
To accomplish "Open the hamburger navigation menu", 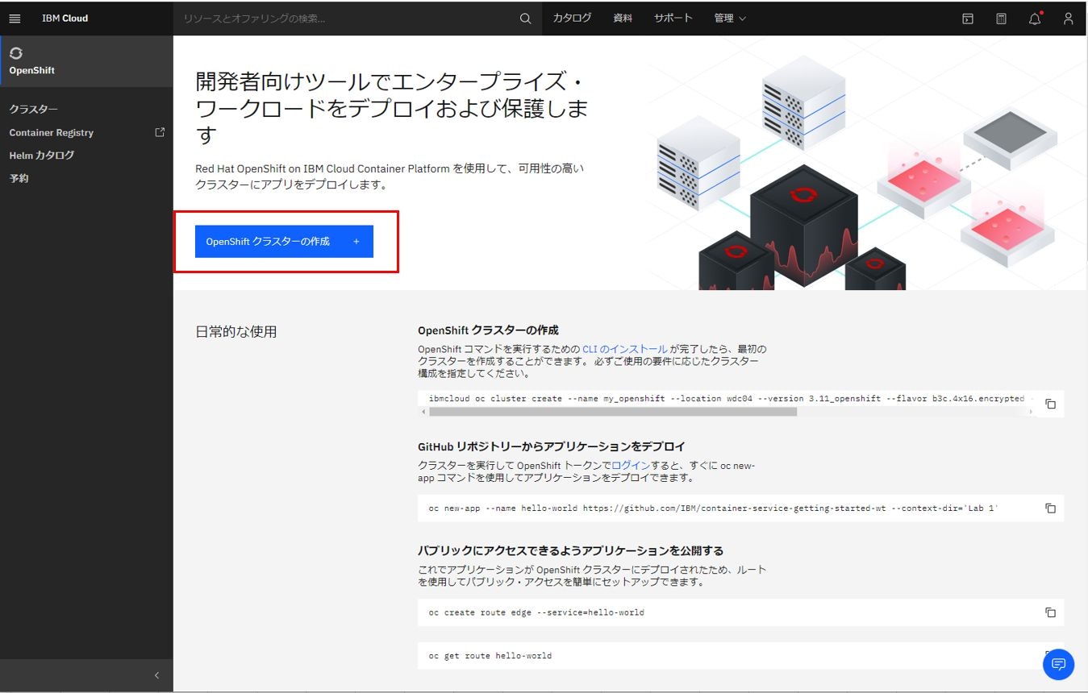I will (x=15, y=18).
